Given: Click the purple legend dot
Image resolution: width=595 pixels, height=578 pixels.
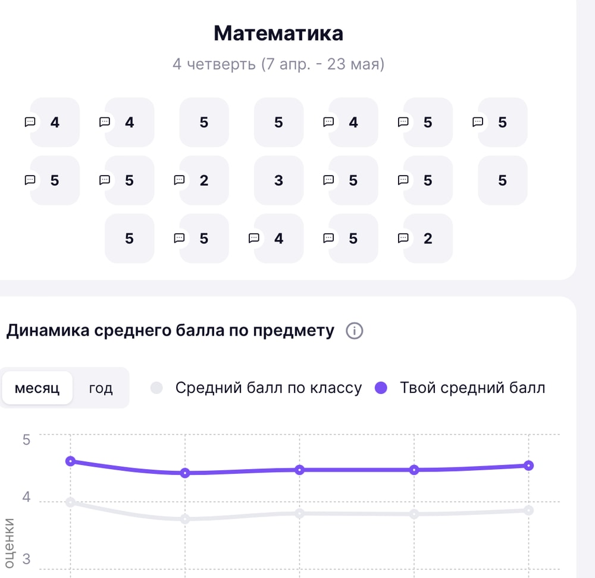Looking at the screenshot, I should tap(381, 388).
